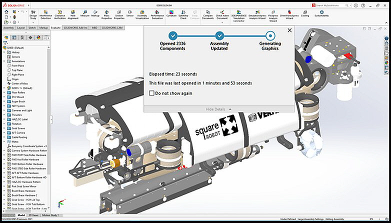Viewport: 391px width, 223px height.
Task: Click Assembly Updated progress step
Action: 219,41
